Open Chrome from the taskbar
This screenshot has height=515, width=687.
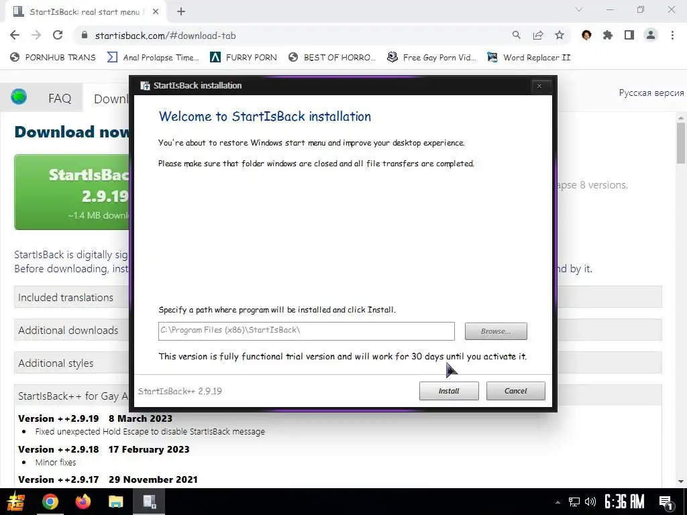point(50,502)
